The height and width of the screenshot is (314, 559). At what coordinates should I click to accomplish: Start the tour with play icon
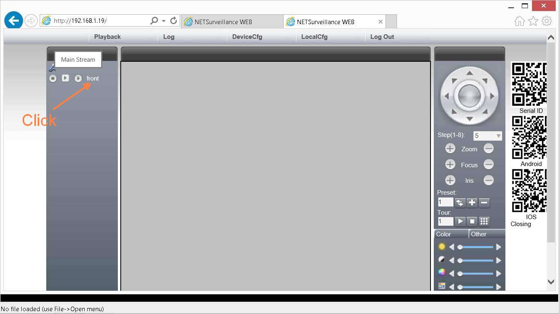460,221
